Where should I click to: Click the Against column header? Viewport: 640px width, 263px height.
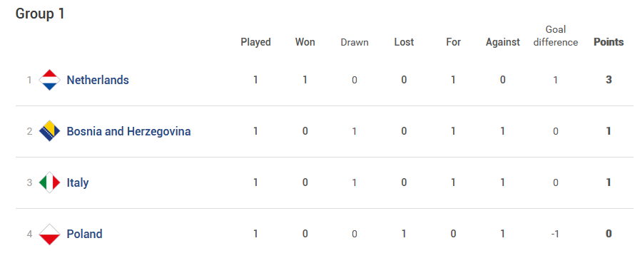[502, 42]
